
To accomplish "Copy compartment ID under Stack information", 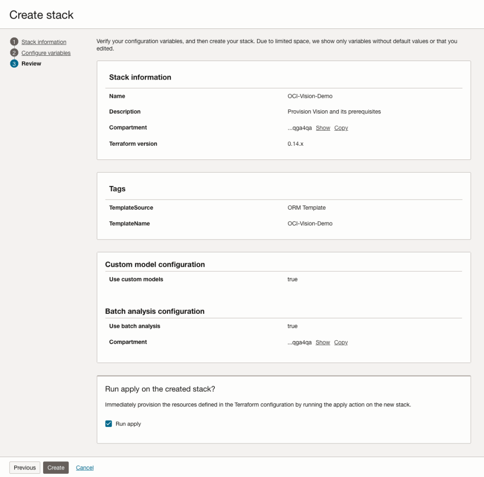I will (341, 128).
